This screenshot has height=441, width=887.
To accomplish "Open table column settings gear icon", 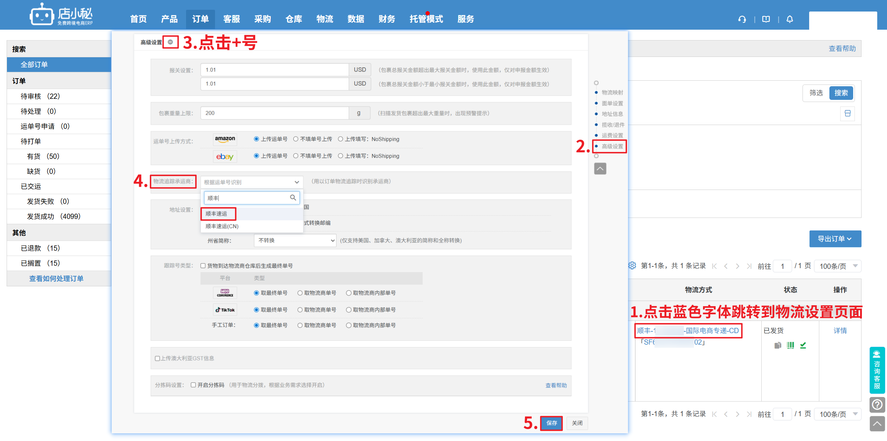I will tap(632, 266).
